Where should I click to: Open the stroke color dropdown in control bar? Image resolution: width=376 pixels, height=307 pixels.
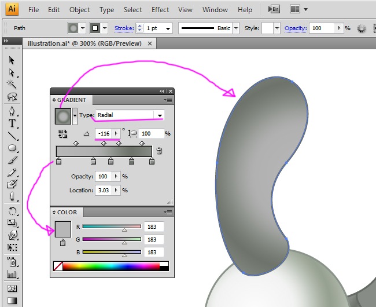(105, 28)
